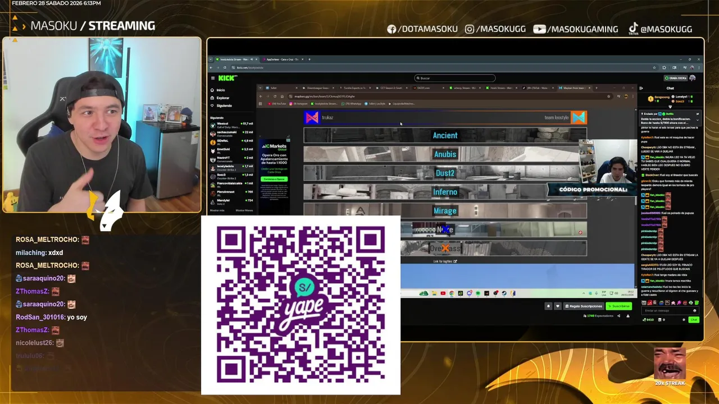
Task: Click the Suscribirse button
Action: click(x=618, y=306)
